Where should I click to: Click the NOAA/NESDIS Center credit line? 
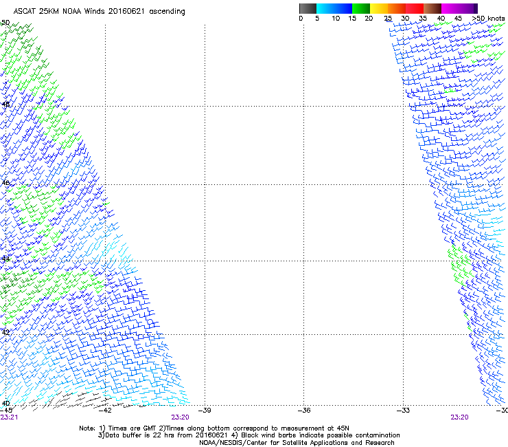[297, 443]
